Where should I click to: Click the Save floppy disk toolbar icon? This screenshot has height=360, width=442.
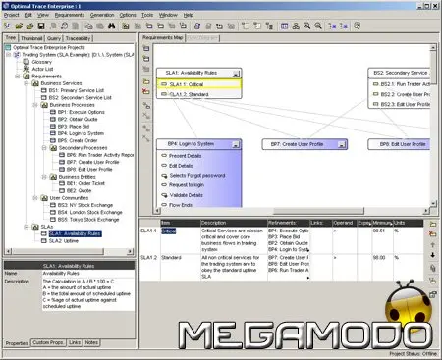pyautogui.click(x=41, y=26)
